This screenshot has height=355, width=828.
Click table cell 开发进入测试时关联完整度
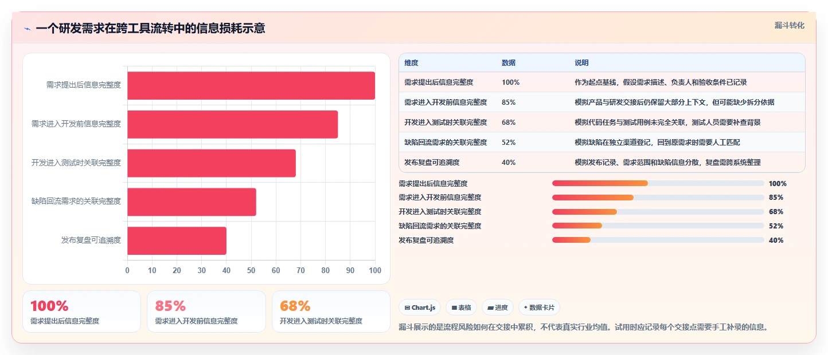tap(446, 123)
